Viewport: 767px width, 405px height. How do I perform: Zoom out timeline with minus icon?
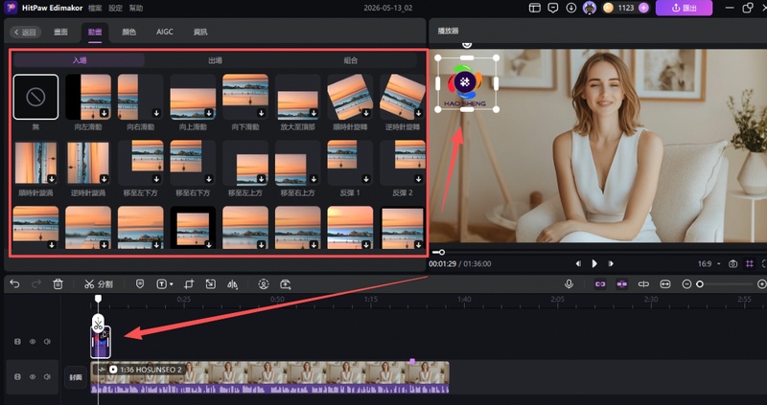click(686, 283)
